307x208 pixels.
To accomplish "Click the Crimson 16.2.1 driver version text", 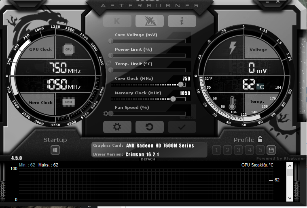I will coord(142,154).
